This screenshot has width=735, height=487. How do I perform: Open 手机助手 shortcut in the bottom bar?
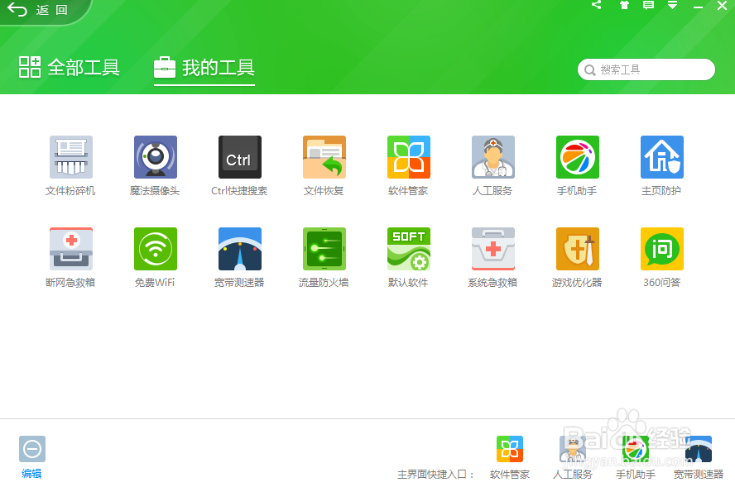(x=635, y=449)
